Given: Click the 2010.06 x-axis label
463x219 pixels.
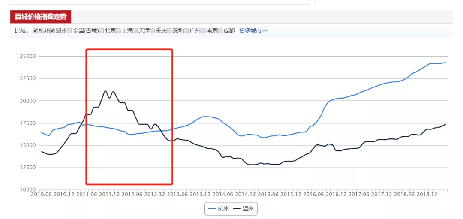Looking at the screenshot, I should coord(41,195).
